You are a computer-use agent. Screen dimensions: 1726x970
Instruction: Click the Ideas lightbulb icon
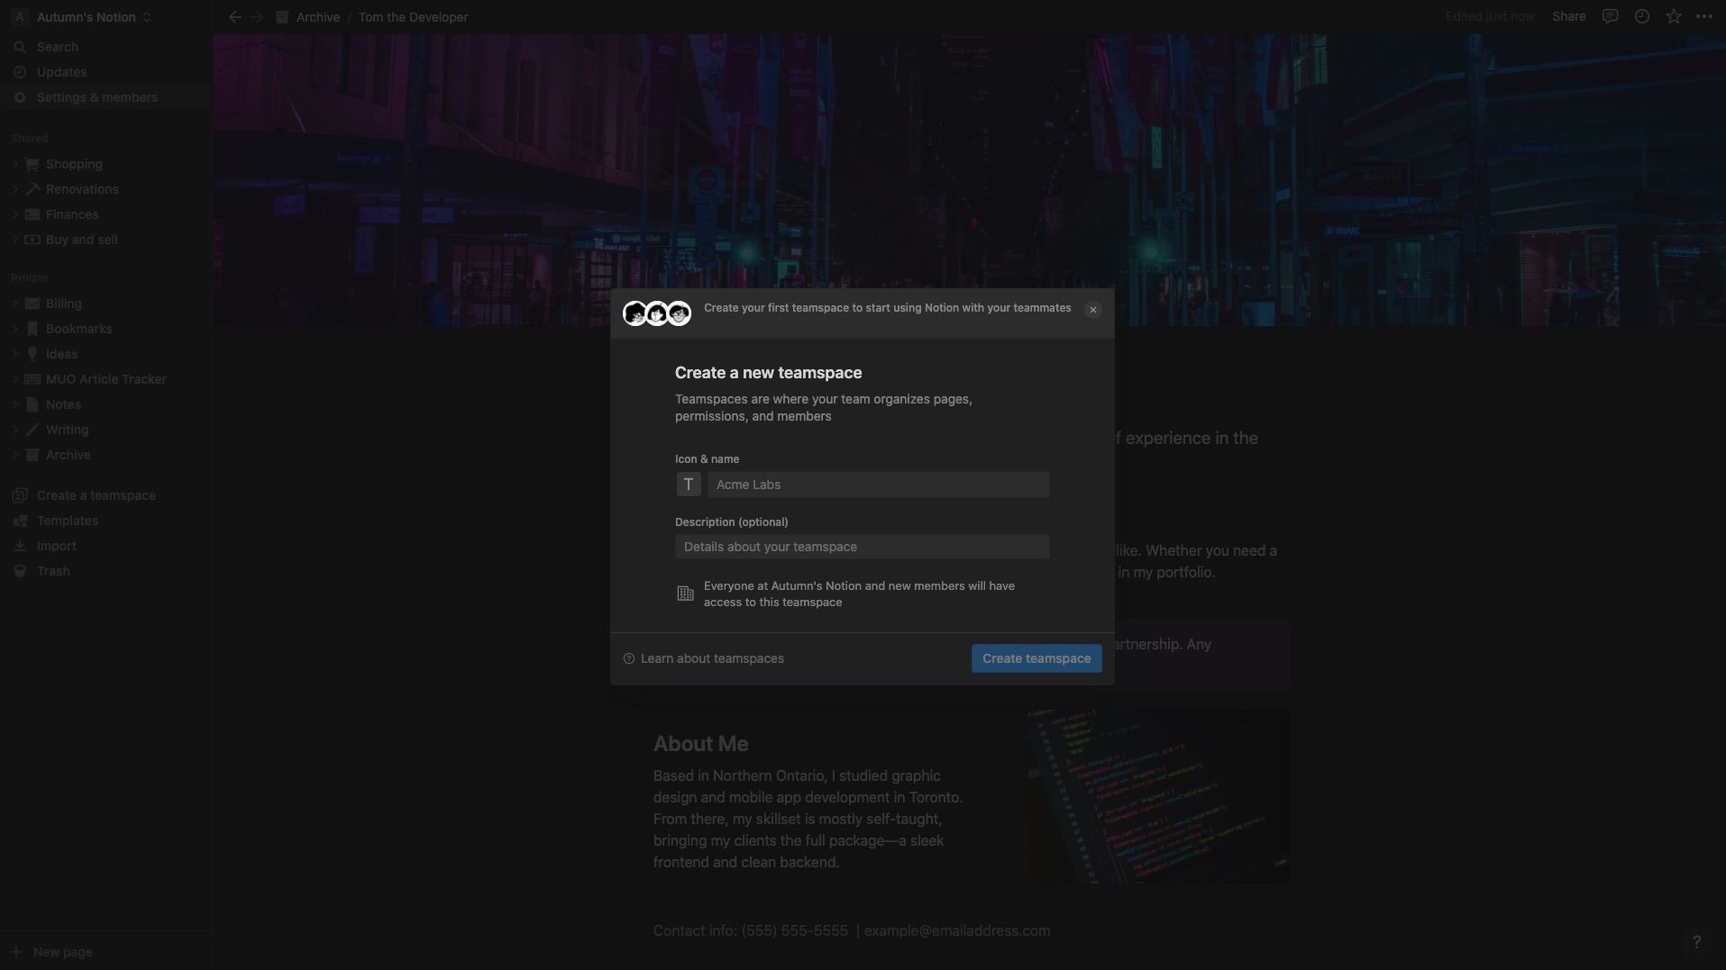tap(32, 354)
